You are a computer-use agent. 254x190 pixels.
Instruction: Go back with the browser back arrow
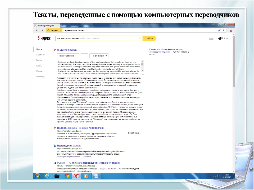[37, 30]
